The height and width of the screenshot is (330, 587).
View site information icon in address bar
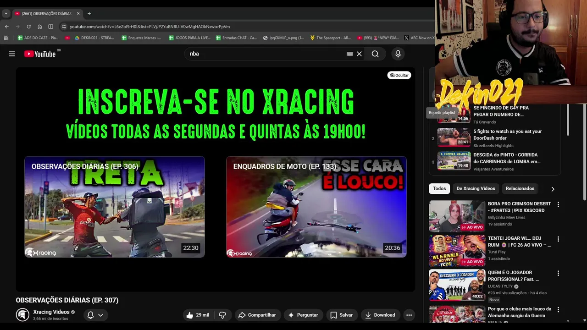pos(64,27)
